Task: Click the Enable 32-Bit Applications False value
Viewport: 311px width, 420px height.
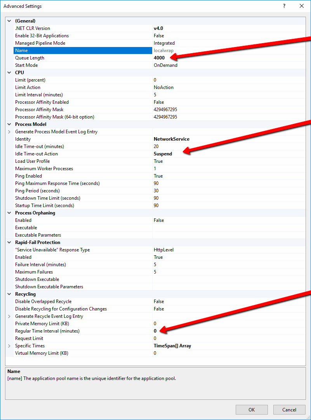Action: click(x=159, y=36)
